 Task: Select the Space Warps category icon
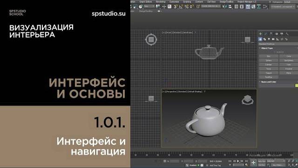click(282, 39)
